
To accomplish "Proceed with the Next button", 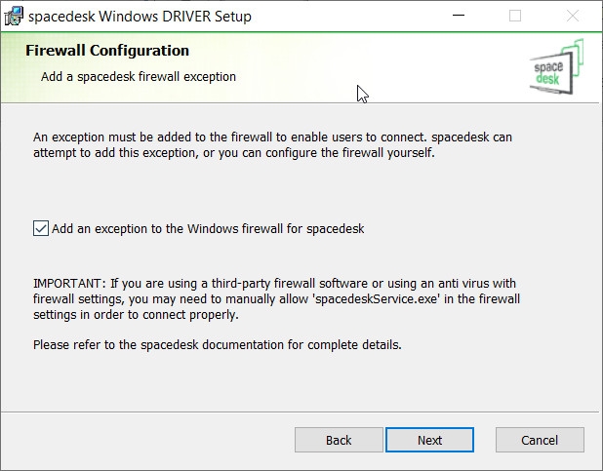I will 430,440.
